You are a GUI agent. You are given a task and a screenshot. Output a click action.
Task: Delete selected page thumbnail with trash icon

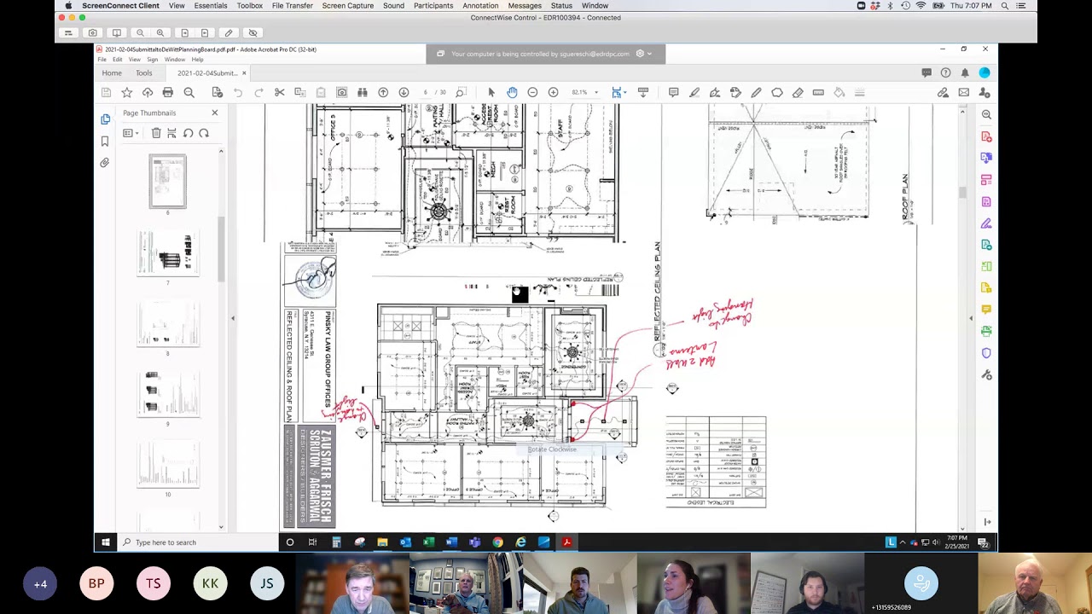coord(156,133)
